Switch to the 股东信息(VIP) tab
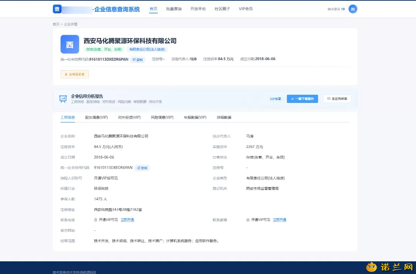Viewport: 416px width, 274px height. [x=96, y=118]
